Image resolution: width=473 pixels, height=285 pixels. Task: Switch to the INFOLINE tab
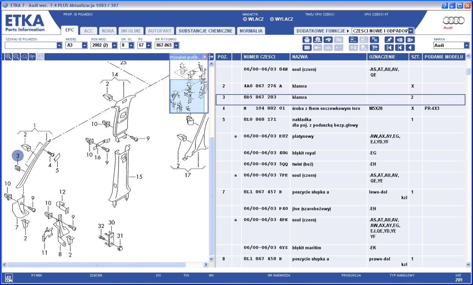coord(131,31)
